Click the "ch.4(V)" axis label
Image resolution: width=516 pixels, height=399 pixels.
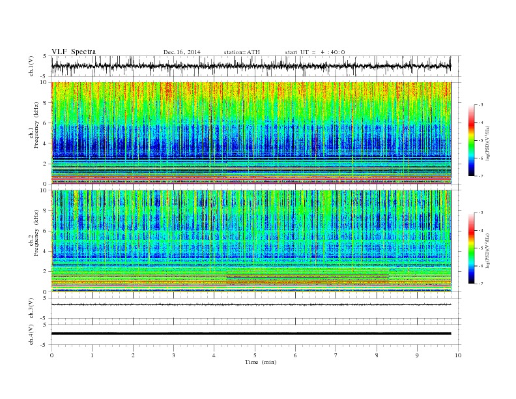tap(31, 334)
